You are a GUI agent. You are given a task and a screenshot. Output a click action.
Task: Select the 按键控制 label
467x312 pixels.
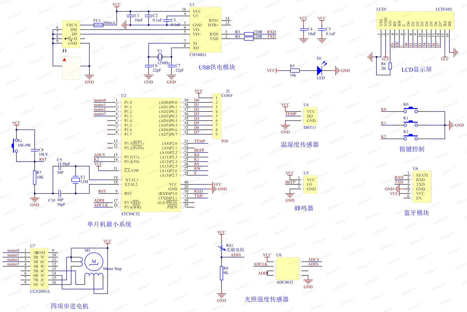pyautogui.click(x=412, y=149)
